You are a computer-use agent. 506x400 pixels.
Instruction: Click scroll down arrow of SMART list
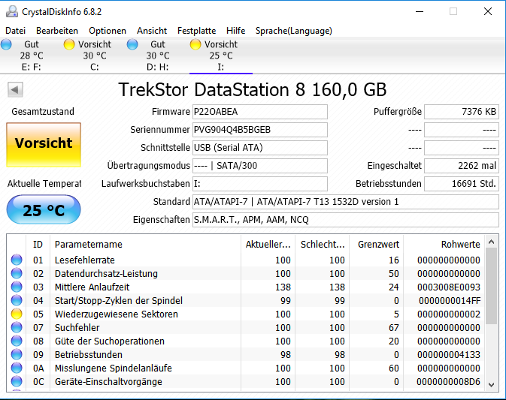pos(492,384)
